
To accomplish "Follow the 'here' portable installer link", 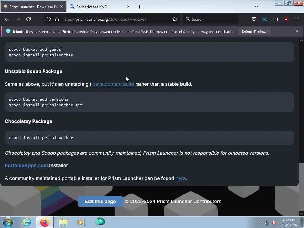I will pyautogui.click(x=180, y=178).
